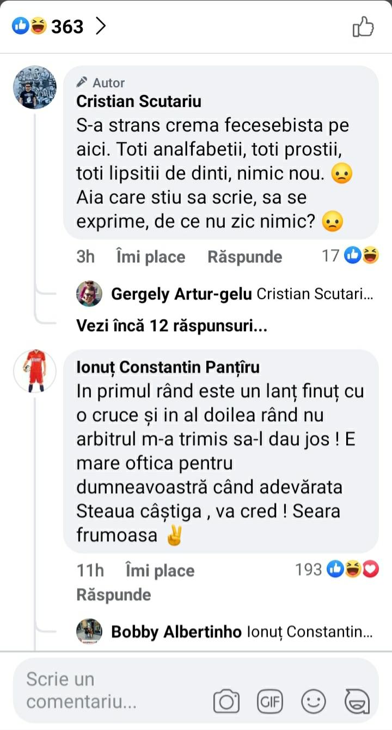Image resolution: width=392 pixels, height=730 pixels.
Task: Open the sticker picker icon
Action: (357, 701)
